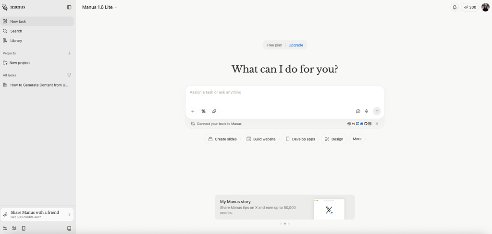Click the Upgrade link
492x234 pixels.
pos(295,45)
